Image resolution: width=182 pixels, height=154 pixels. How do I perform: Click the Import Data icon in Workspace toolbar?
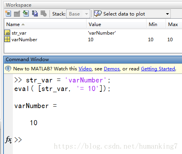[x=26, y=14]
